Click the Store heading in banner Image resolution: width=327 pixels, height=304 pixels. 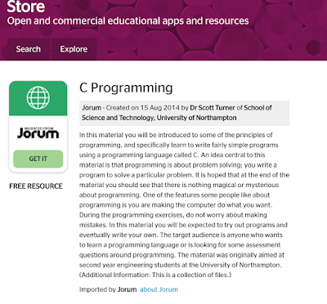click(x=26, y=7)
